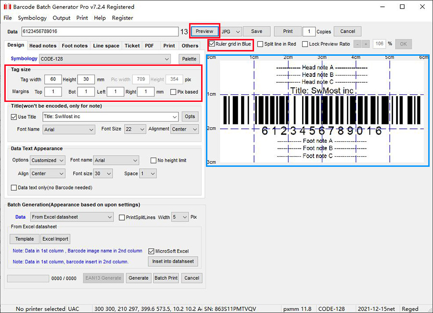Viewport: 433px width, 313px height.
Task: Open the Print menu in menu bar
Action: [x=82, y=18]
